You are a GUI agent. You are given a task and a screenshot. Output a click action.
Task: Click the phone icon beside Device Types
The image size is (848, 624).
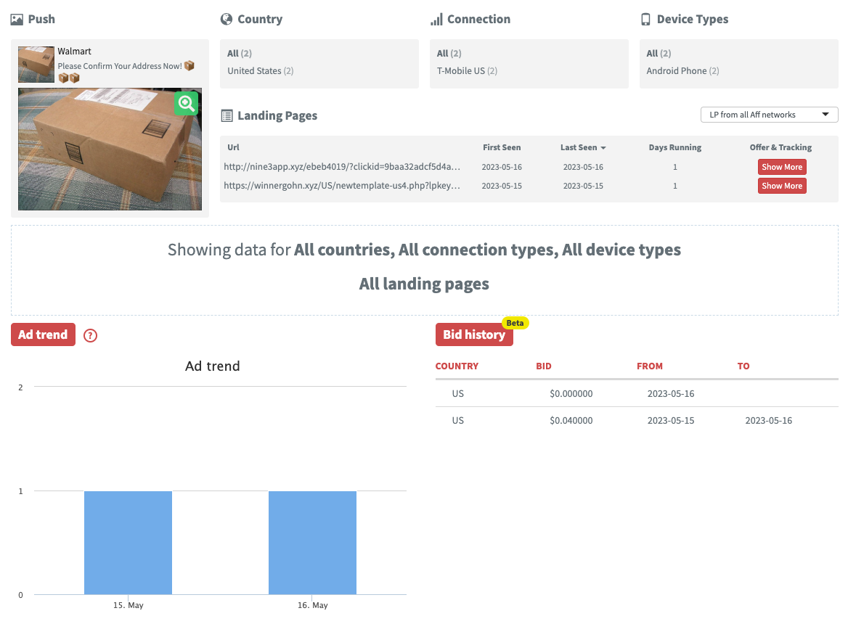[645, 20]
